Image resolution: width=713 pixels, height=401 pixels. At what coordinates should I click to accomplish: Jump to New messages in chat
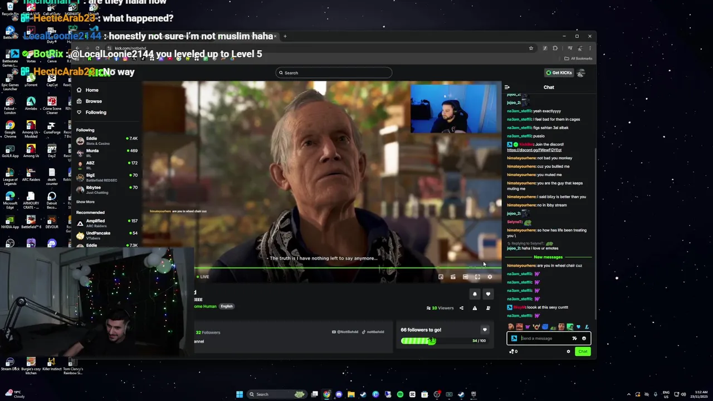548,257
